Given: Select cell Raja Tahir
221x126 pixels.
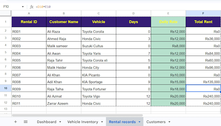Looking at the screenshot, I should [x=64, y=60].
